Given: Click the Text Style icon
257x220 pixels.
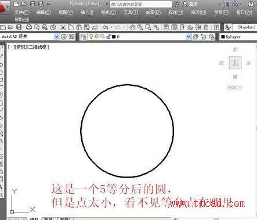Looking at the screenshot, I should coord(228,27).
